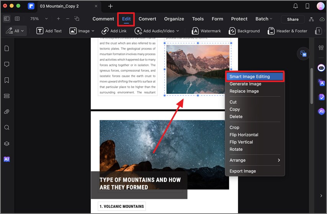The height and width of the screenshot is (214, 327).
Task: Click the app home logo icon
Action: (x=31, y=6)
